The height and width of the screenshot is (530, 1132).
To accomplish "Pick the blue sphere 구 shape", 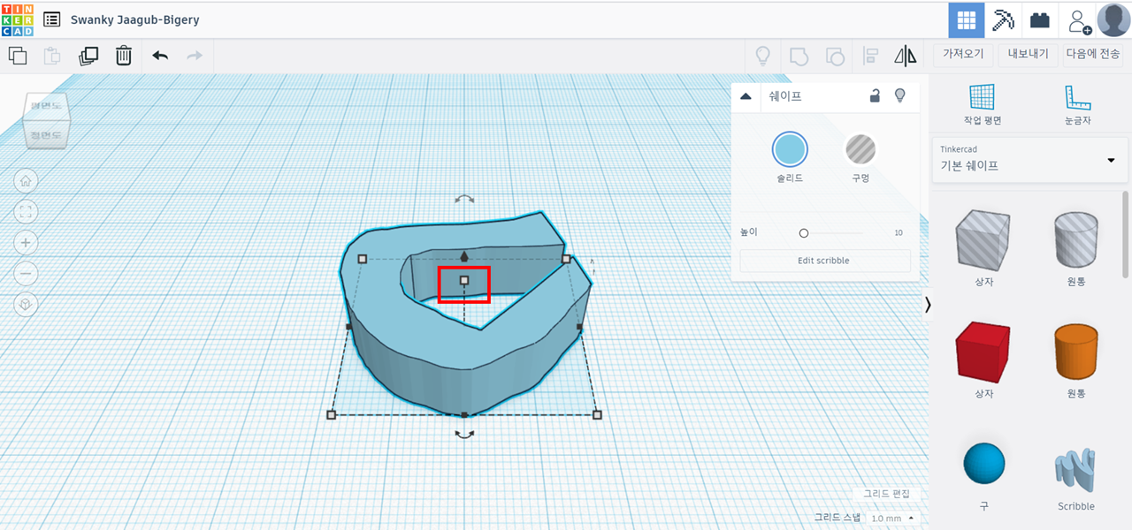I will click(x=983, y=464).
